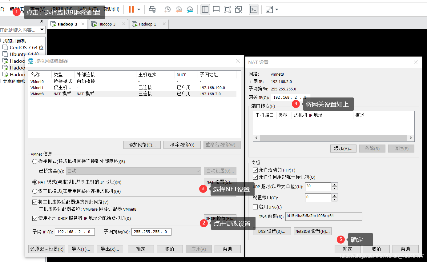The image size is (427, 262).
Task: Click the 网关 IP address field
Action: (291, 97)
